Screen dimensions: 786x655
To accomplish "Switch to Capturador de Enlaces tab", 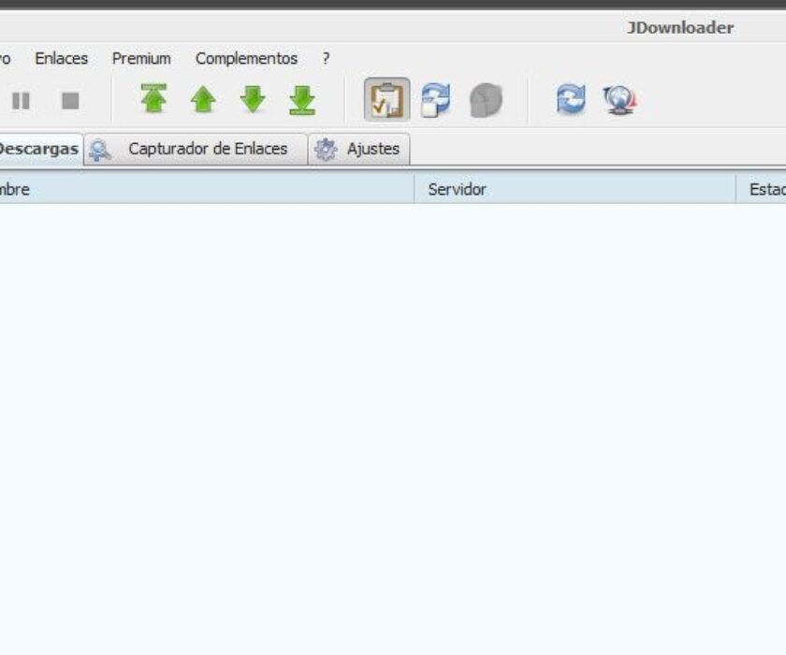I will tap(196, 149).
